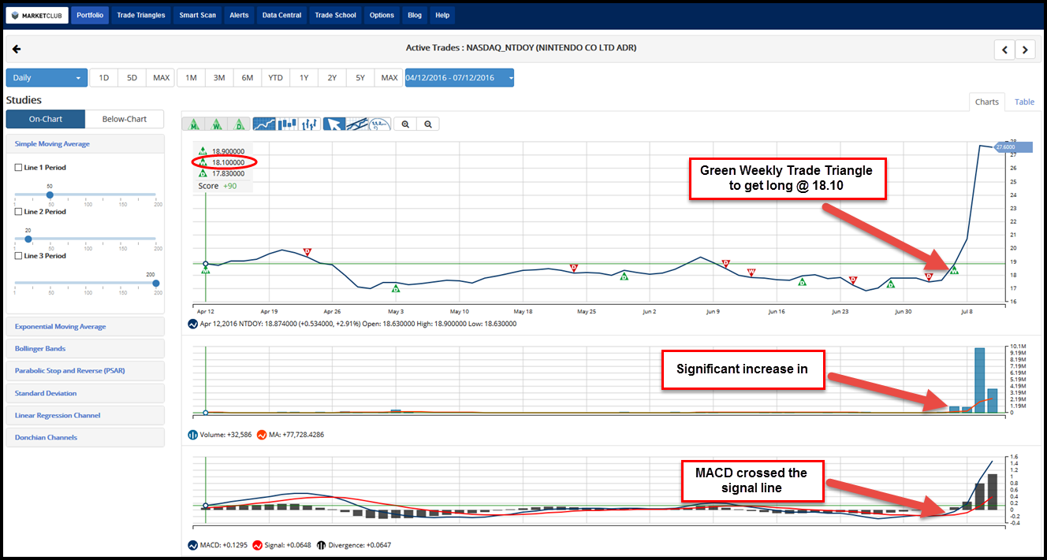
Task: Open the Blog menu item
Action: [x=415, y=15]
